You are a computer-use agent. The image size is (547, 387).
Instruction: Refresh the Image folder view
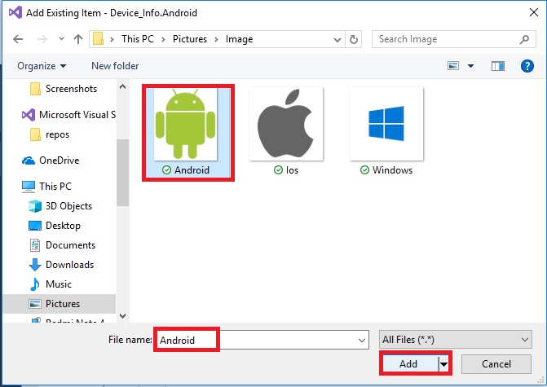353,39
